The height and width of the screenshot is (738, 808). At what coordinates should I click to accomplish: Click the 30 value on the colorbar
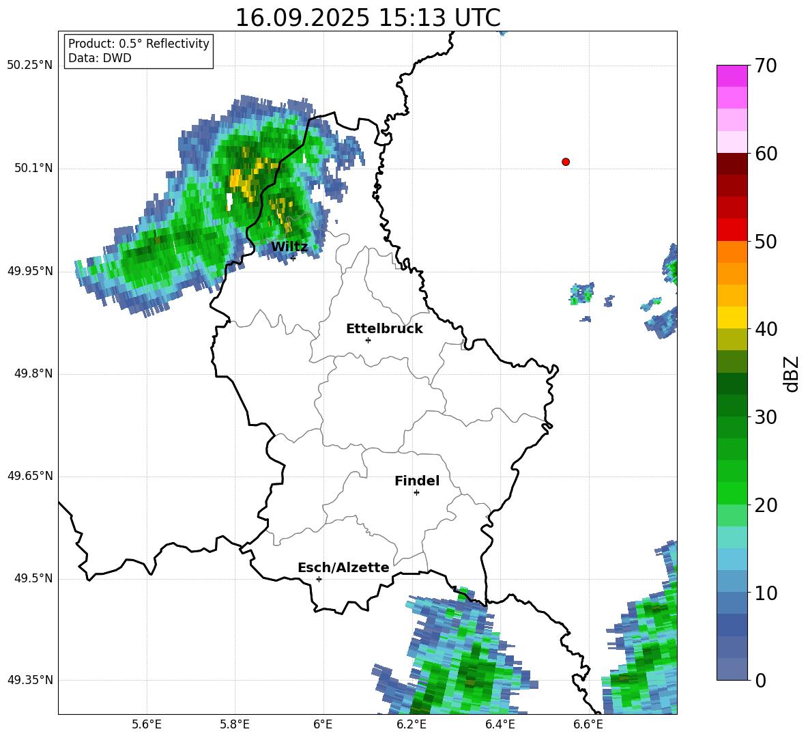pyautogui.click(x=766, y=417)
